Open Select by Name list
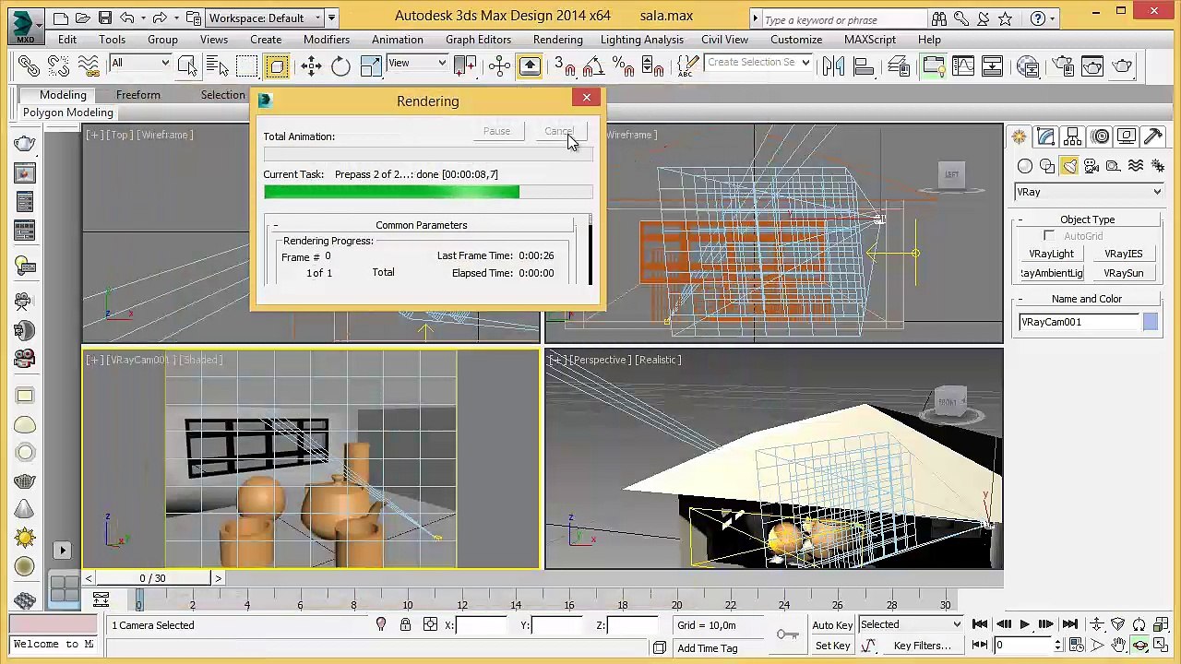This screenshot has height=664, width=1181. [x=218, y=65]
